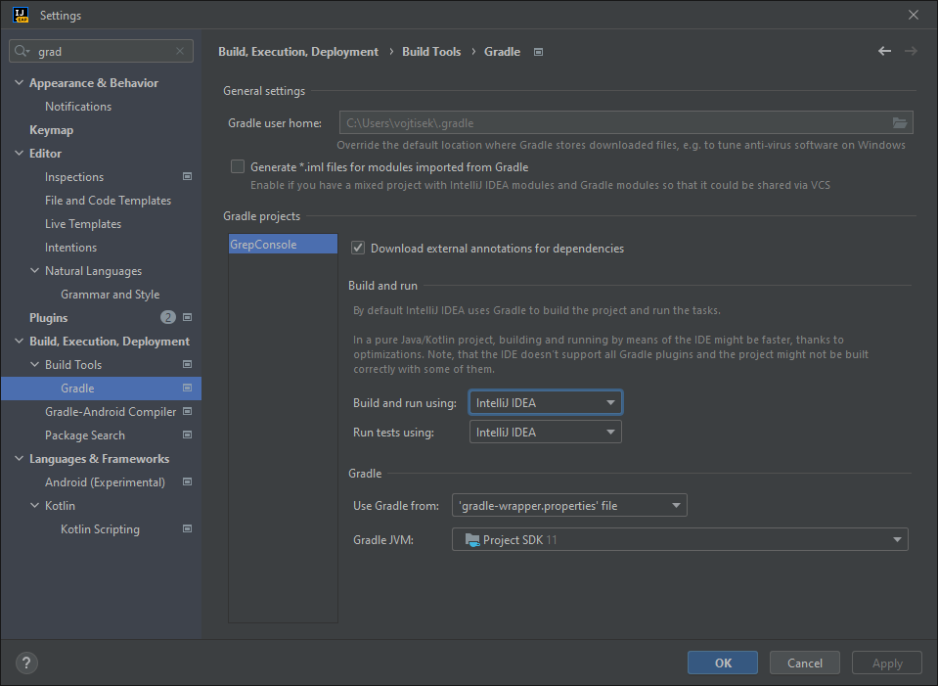This screenshot has width=938, height=686.
Task: Enable Generate *.iml files for modules checkbox
Action: pyautogui.click(x=238, y=166)
